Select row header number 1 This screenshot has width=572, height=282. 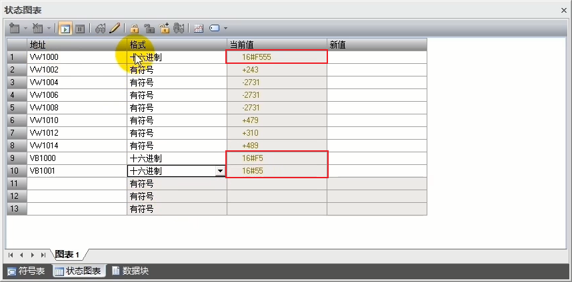17,57
